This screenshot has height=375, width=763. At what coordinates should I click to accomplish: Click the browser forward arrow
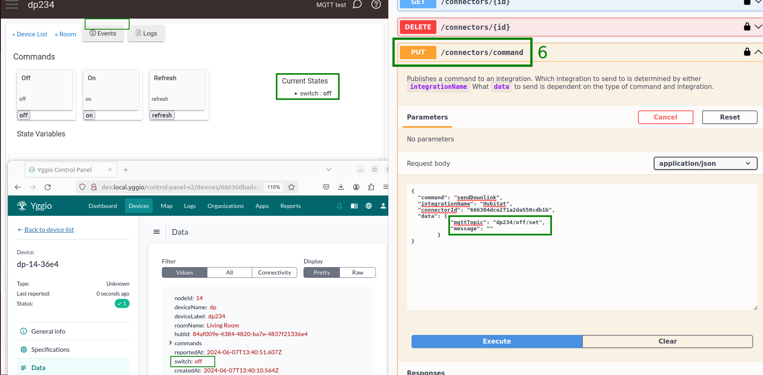(33, 187)
